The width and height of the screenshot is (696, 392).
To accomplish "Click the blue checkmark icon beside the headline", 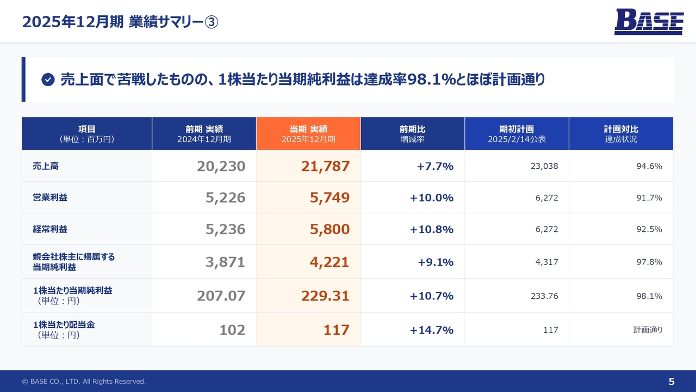I will (x=48, y=80).
